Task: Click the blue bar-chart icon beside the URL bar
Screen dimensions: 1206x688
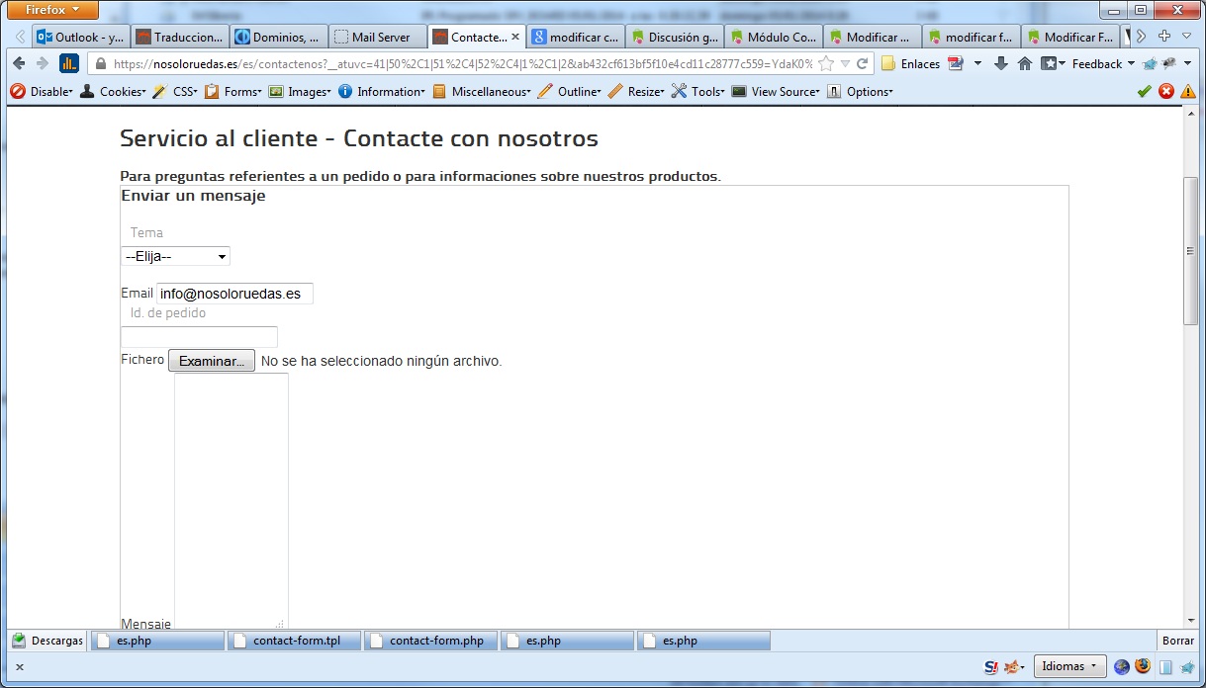Action: tap(69, 63)
